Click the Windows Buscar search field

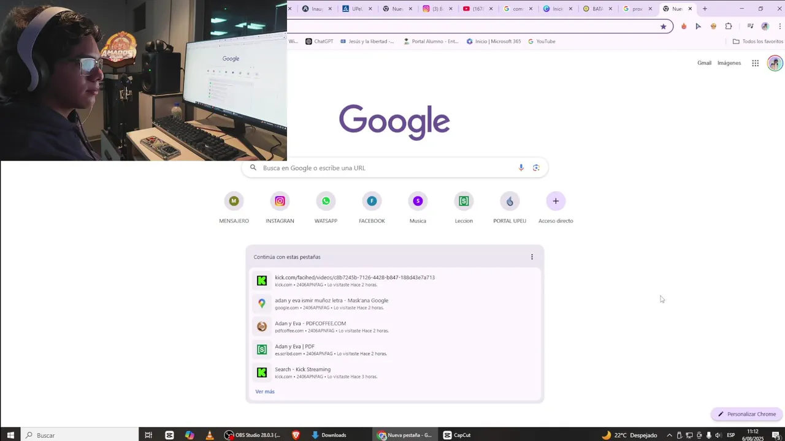(x=80, y=435)
